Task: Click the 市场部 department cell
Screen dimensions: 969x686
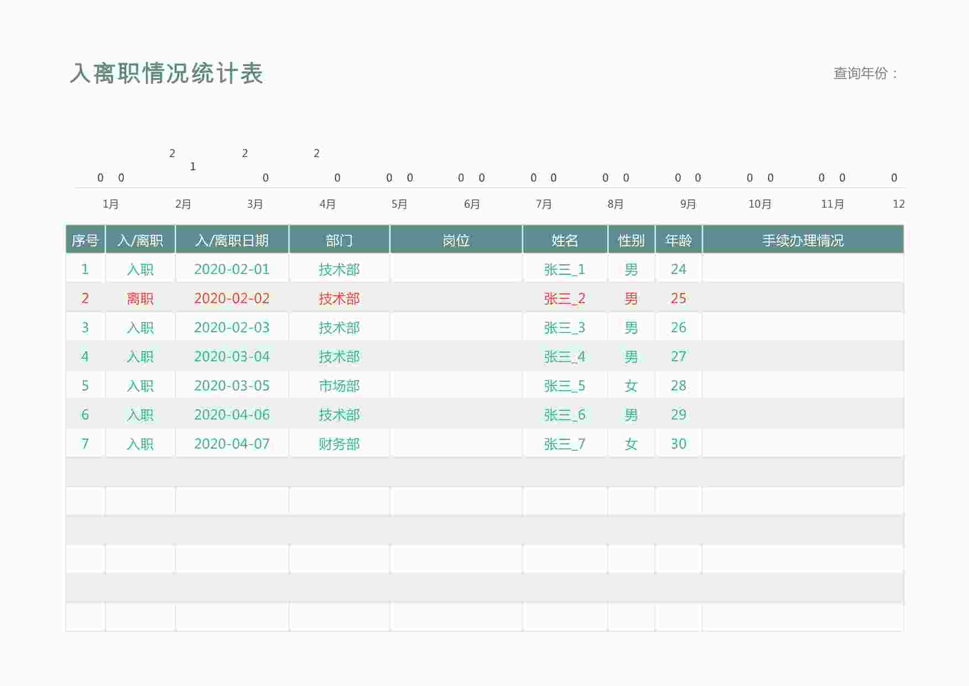Action: pyautogui.click(x=339, y=386)
